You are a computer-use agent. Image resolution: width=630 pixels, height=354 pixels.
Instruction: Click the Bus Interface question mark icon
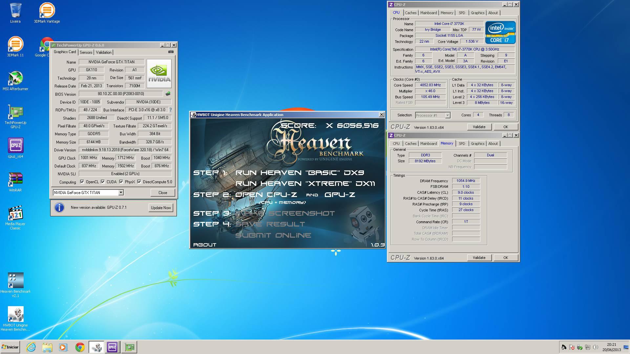coord(170,110)
